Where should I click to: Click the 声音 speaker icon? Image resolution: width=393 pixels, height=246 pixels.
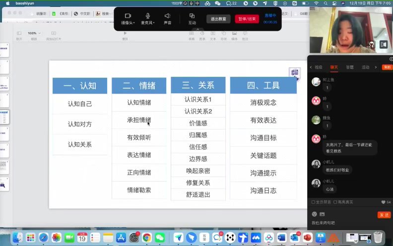point(167,16)
